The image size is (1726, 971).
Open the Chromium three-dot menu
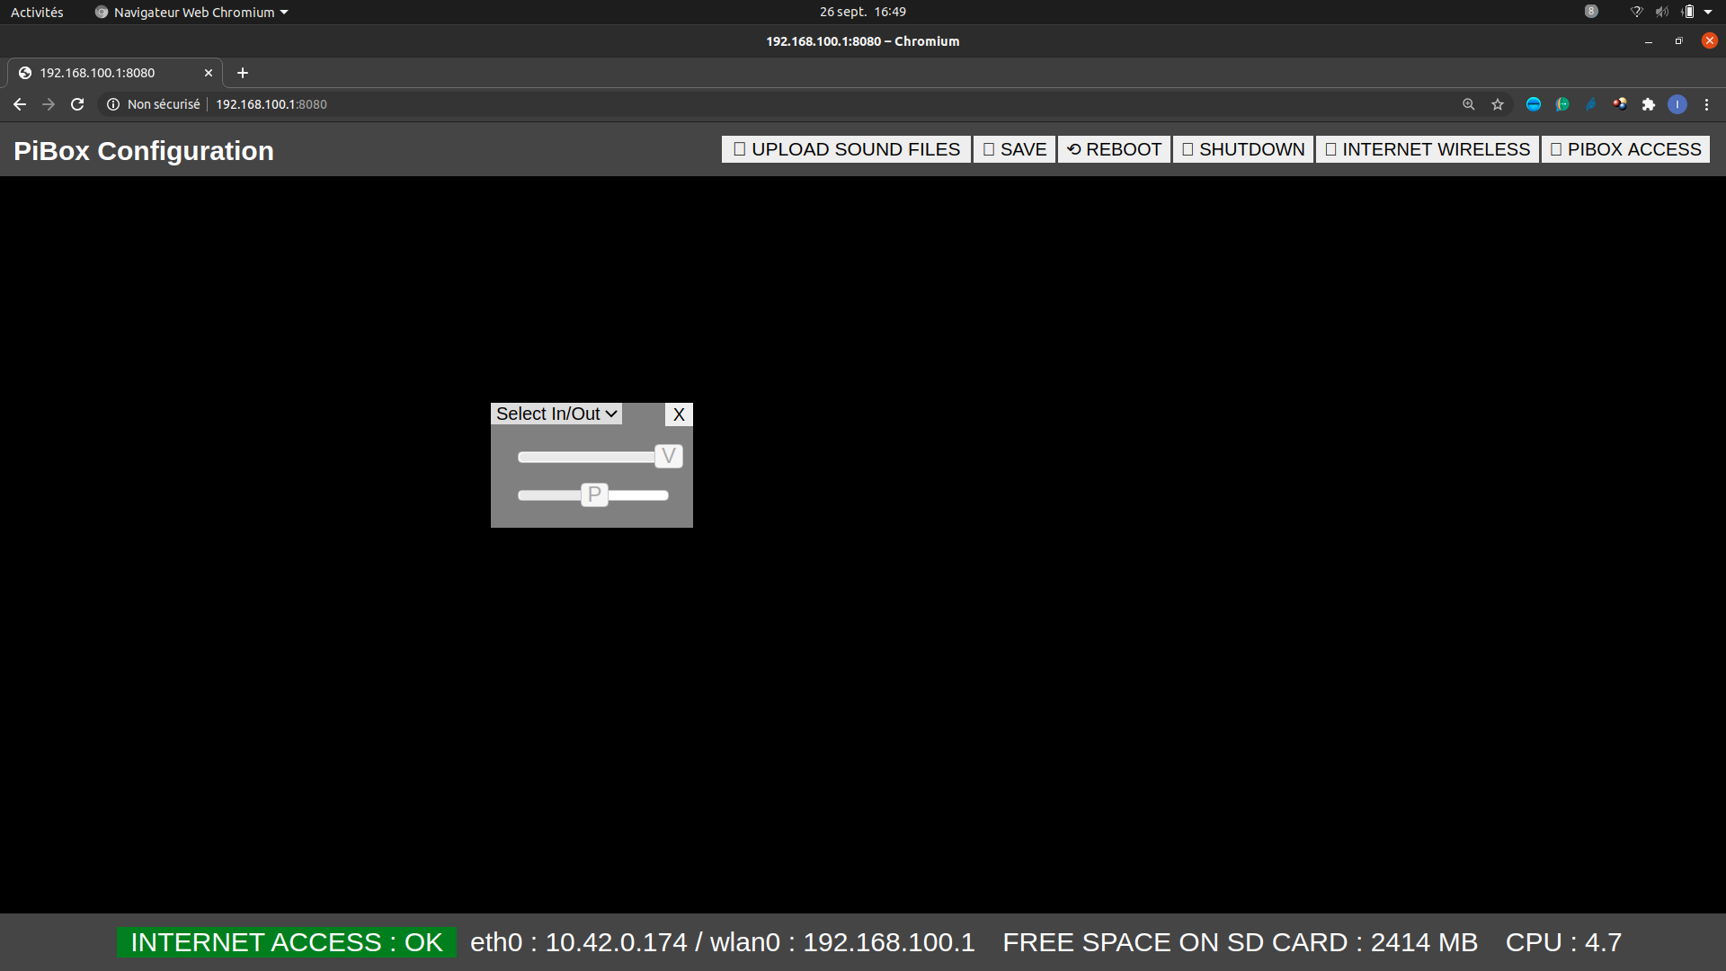coord(1706,104)
